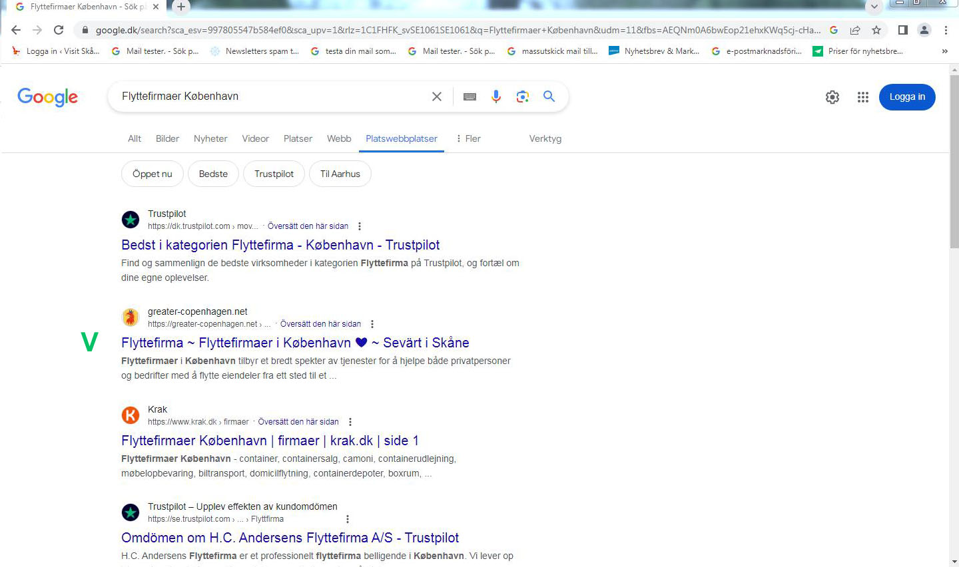959x567 pixels.
Task: Click Trustpilot star favicon of first result
Action: click(x=131, y=220)
